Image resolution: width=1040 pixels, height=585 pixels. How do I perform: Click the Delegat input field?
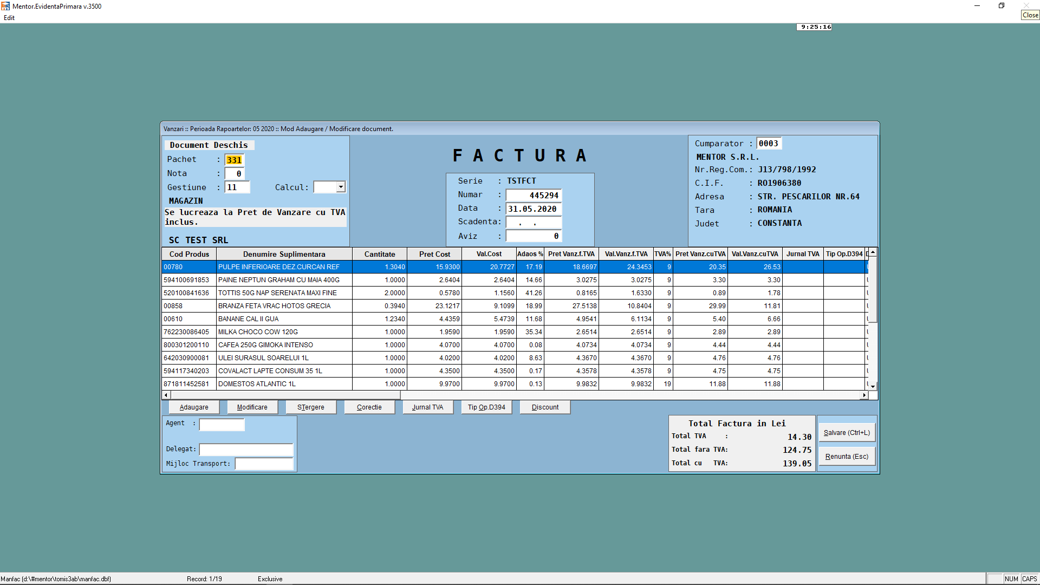click(x=246, y=450)
